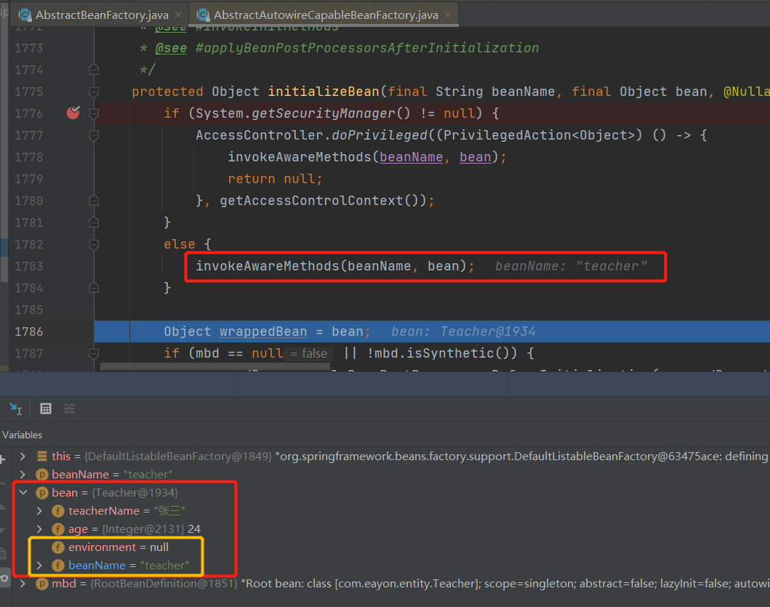Click fold end marker on line 1780

click(94, 201)
